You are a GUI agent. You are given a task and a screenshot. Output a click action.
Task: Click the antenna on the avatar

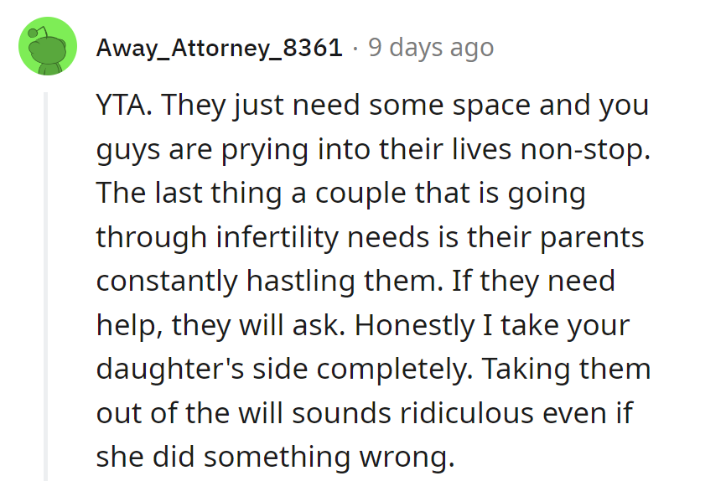pos(34,33)
